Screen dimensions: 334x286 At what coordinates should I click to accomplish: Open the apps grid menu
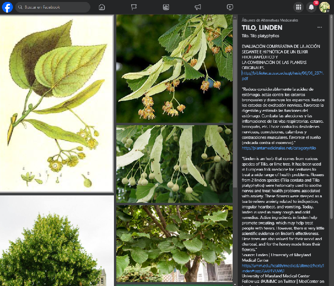coord(299,7)
